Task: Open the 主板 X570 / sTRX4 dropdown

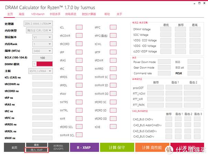Action: 41,71
